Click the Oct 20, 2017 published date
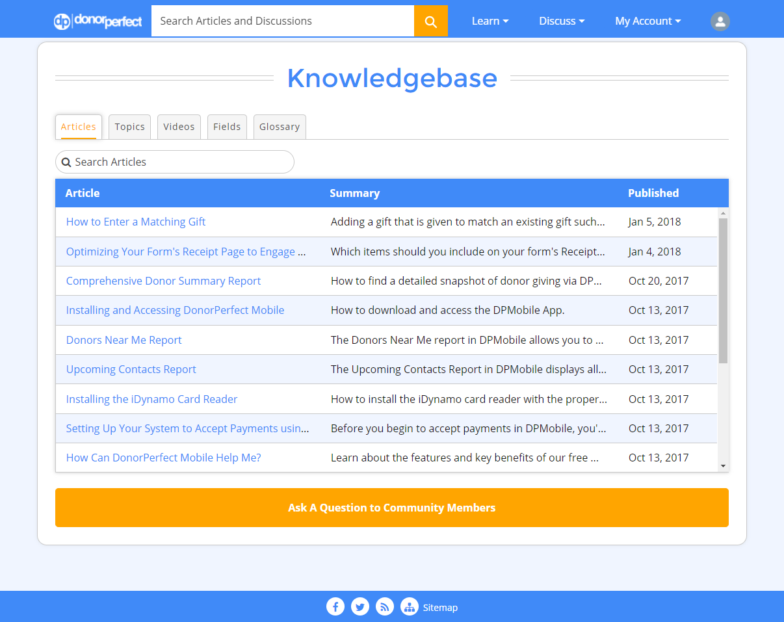Viewport: 784px width, 622px height. pos(659,281)
